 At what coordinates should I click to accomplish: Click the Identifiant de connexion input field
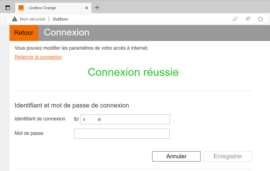point(125,119)
